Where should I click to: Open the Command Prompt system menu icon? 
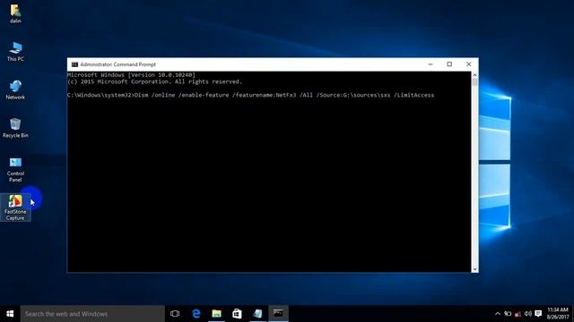(74, 64)
